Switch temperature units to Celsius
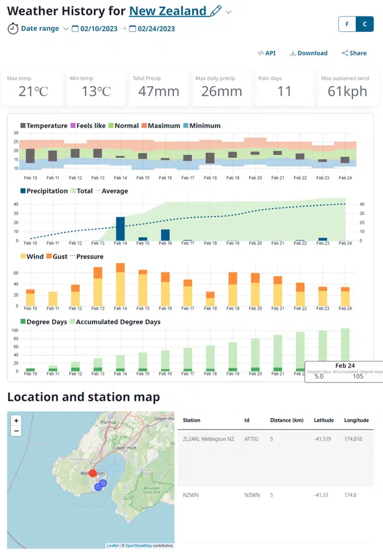 [x=365, y=24]
